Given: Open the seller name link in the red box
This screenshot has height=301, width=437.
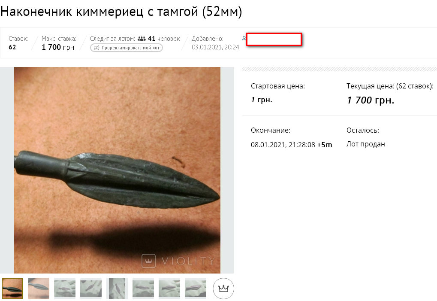Looking at the screenshot, I should coord(274,39).
